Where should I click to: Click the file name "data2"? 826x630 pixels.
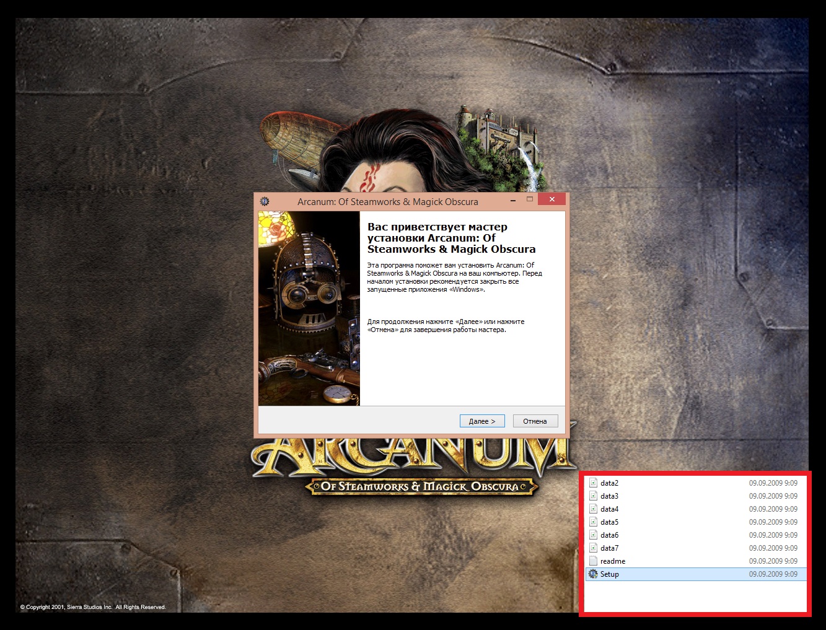[610, 483]
